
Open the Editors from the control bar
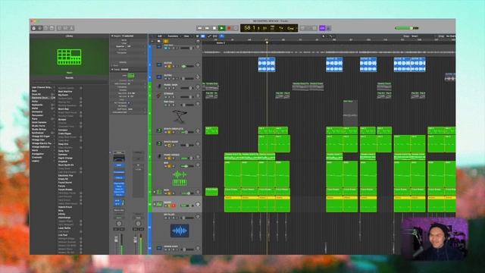[x=71, y=28]
